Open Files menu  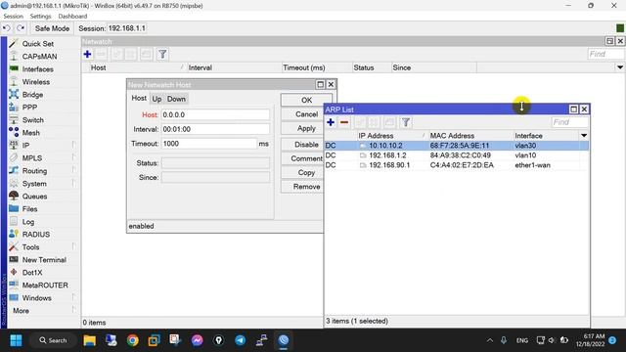click(29, 208)
